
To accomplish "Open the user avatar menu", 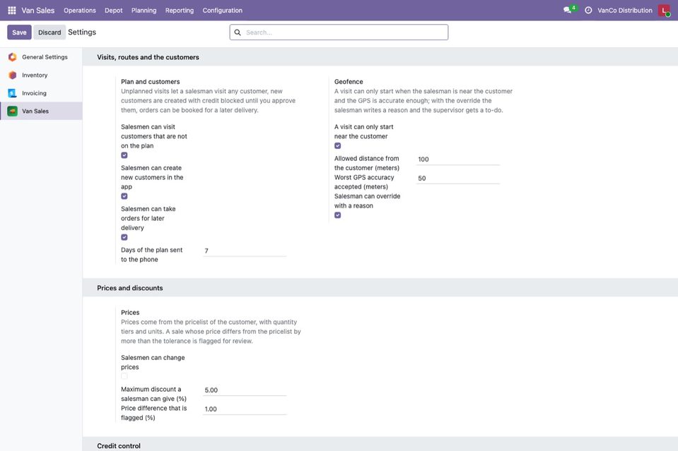I will (664, 11).
